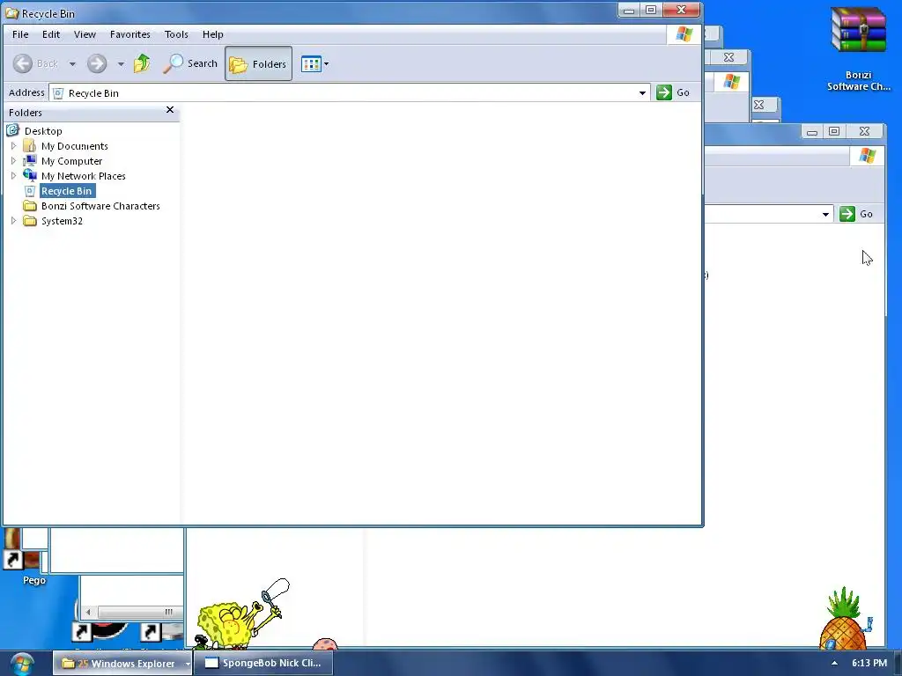Click the Go button in Recycle Bin window
Viewport: 902px width, 676px height.
coord(673,92)
